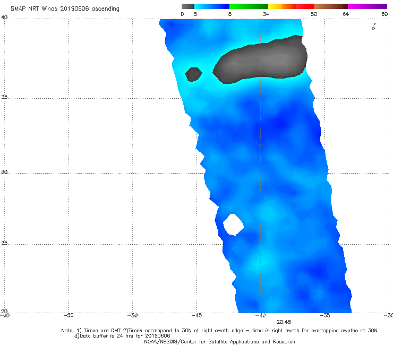
Task: Click the color bar label '5'
Action: pyautogui.click(x=195, y=14)
